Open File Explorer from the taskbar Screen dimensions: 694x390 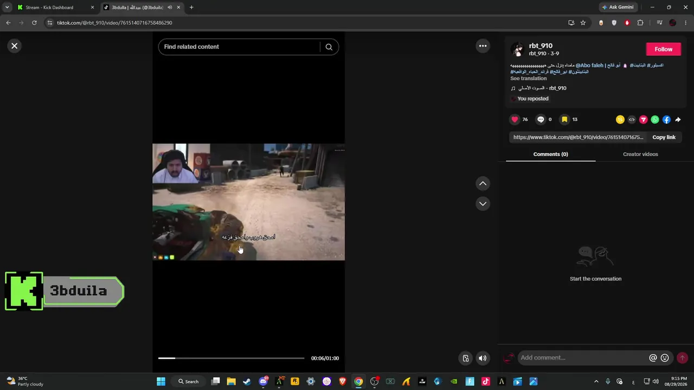231,381
